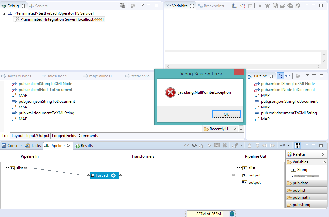This screenshot has height=217, width=329.
Task: Open the add-variable dropdown arrow in Pipeline toolbar
Action: click(241, 145)
